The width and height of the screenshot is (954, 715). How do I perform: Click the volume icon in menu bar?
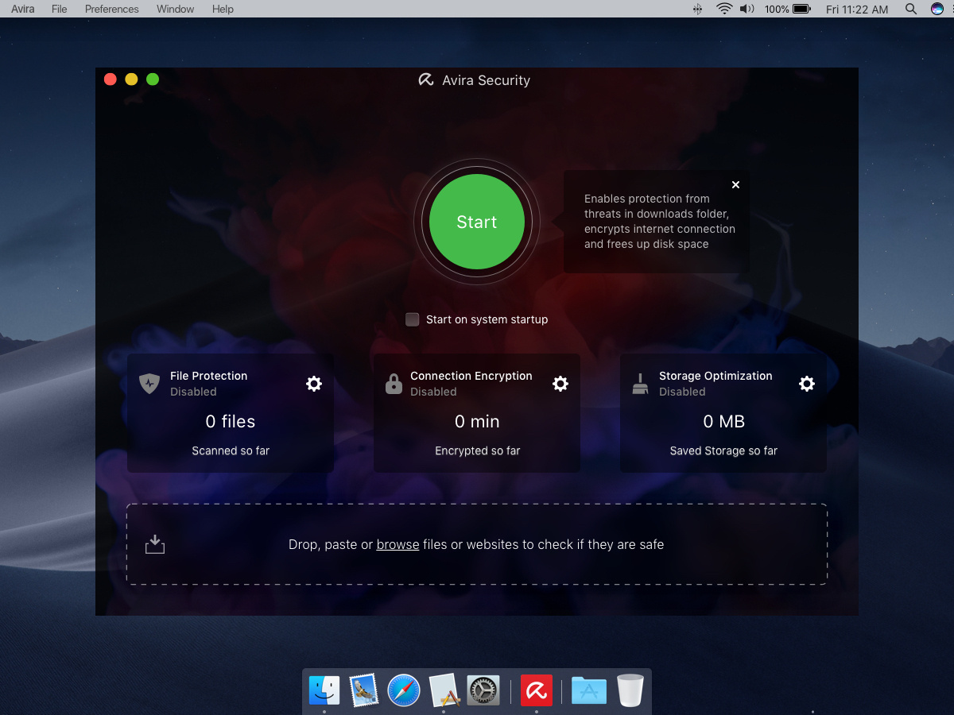click(747, 9)
